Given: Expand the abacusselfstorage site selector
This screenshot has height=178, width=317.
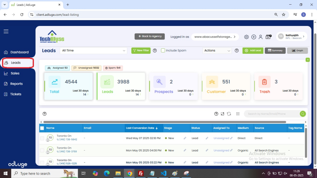Looking at the screenshot, I should click(215, 36).
